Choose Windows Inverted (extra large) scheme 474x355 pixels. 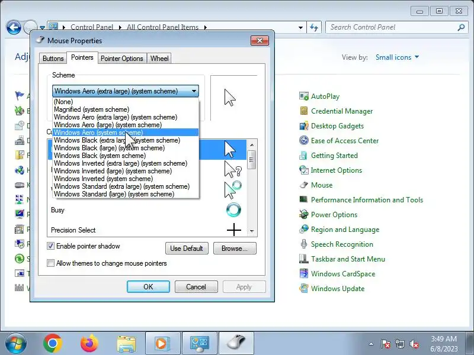pyautogui.click(x=126, y=163)
